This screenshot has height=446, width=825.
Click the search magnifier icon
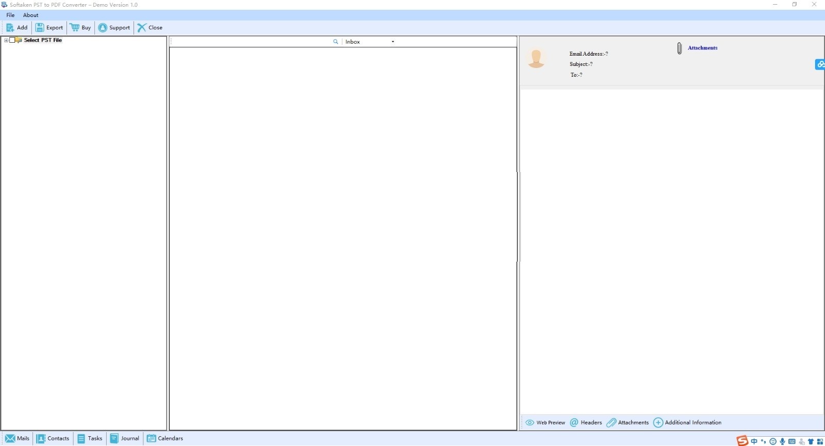pos(336,42)
